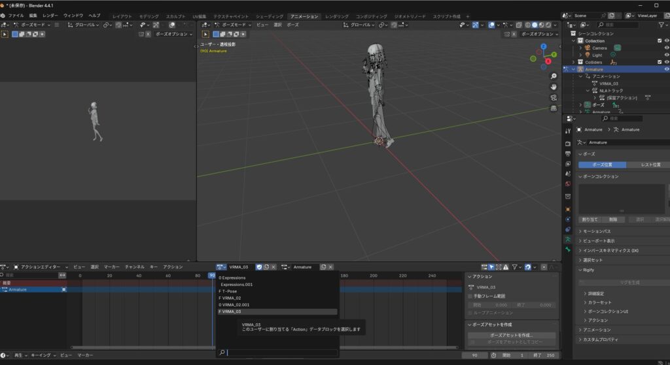
Task: Click the pan hand icon in viewport
Action: click(554, 87)
